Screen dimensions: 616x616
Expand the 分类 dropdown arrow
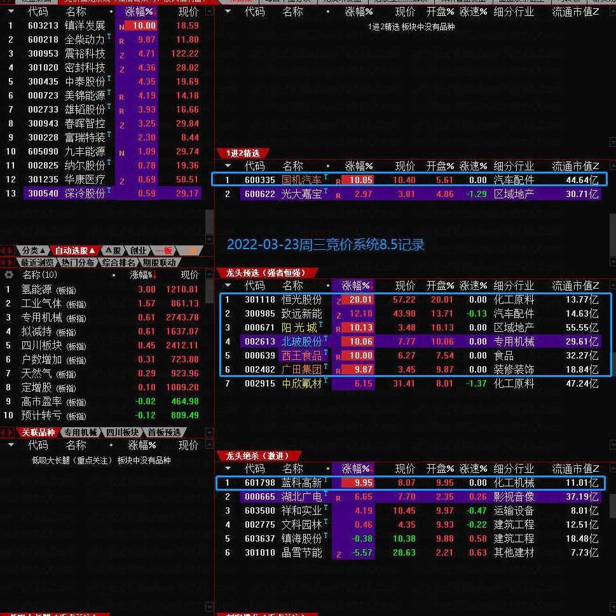(x=42, y=250)
